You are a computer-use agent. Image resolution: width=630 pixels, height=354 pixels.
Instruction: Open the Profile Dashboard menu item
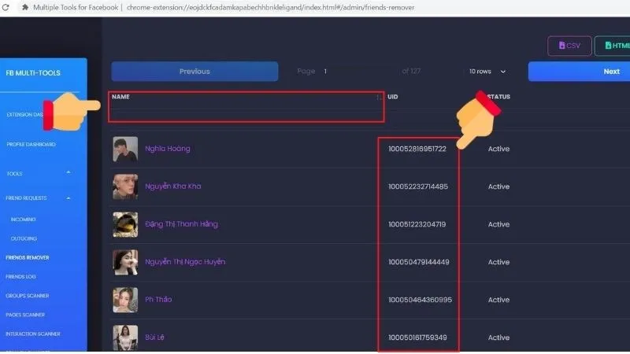(31, 144)
